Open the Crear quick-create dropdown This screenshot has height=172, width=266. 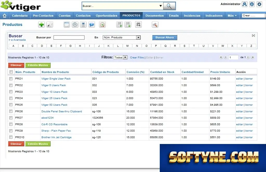tap(254, 16)
